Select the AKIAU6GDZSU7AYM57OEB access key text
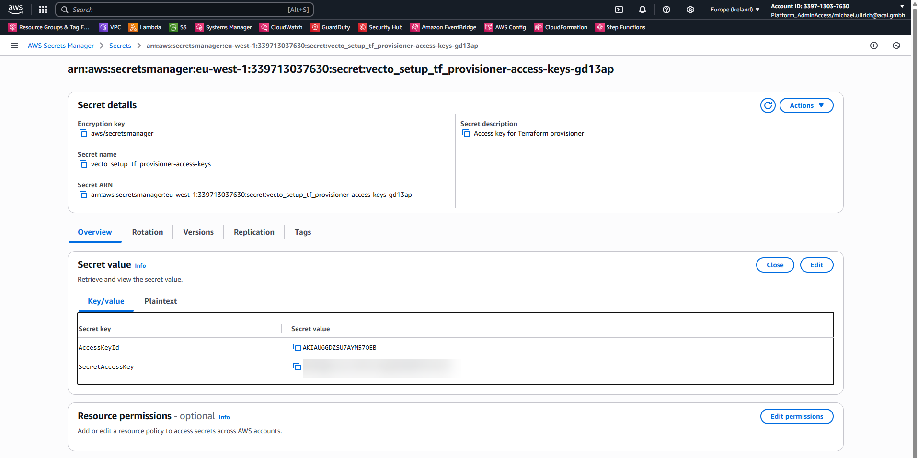918x458 pixels. [x=339, y=348]
